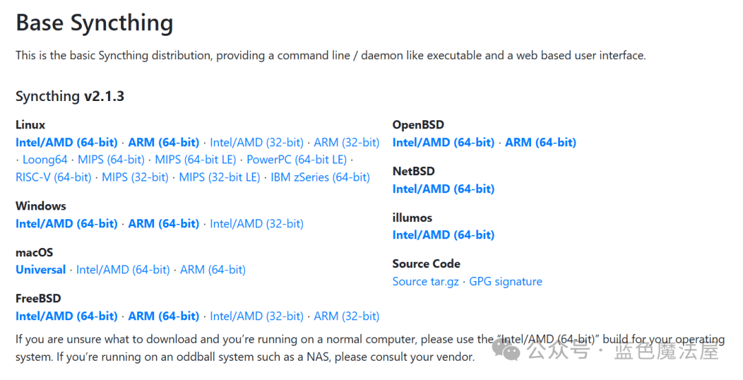Screen dimensions: 743x380
Task: Select Windows ARM (64-bit) link
Action: (164, 224)
